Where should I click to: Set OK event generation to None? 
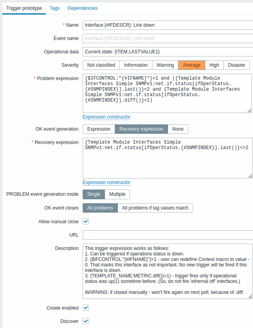tap(178, 129)
